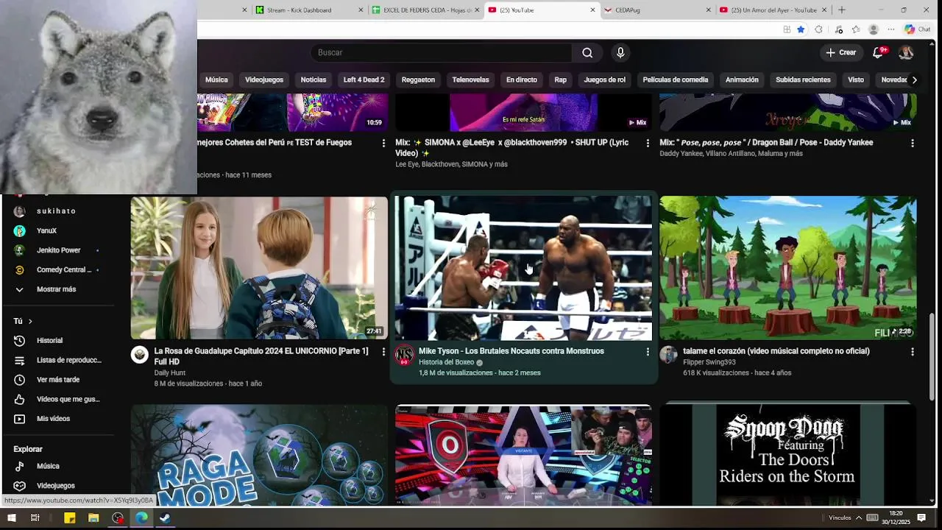Select the Música category chip
This screenshot has width=942, height=530.
(x=216, y=79)
